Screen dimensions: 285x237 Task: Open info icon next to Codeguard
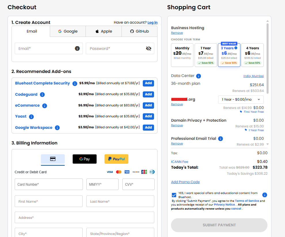click(x=42, y=95)
